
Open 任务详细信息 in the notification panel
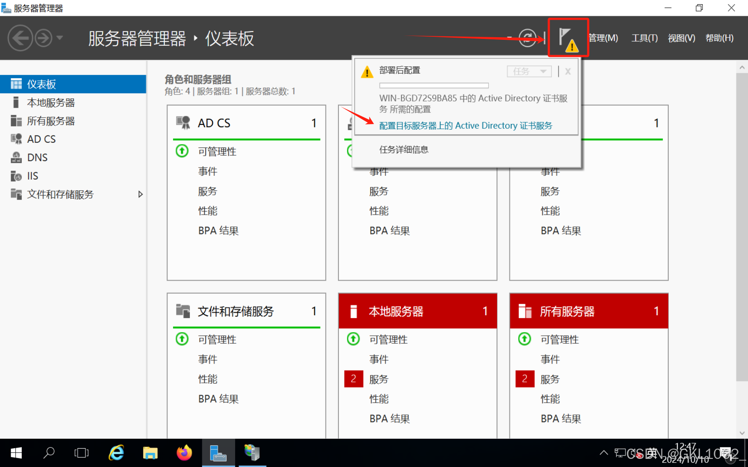tap(404, 149)
